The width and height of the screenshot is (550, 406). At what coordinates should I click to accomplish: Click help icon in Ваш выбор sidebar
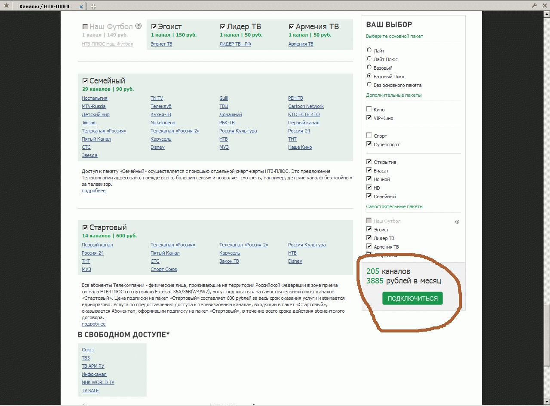click(457, 221)
